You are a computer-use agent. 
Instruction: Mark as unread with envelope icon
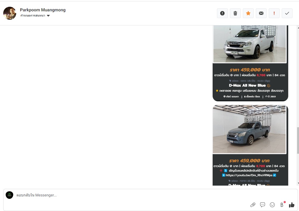coord(261,13)
